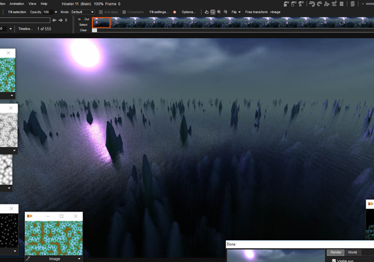Click the orange record dot icon

coord(175,12)
